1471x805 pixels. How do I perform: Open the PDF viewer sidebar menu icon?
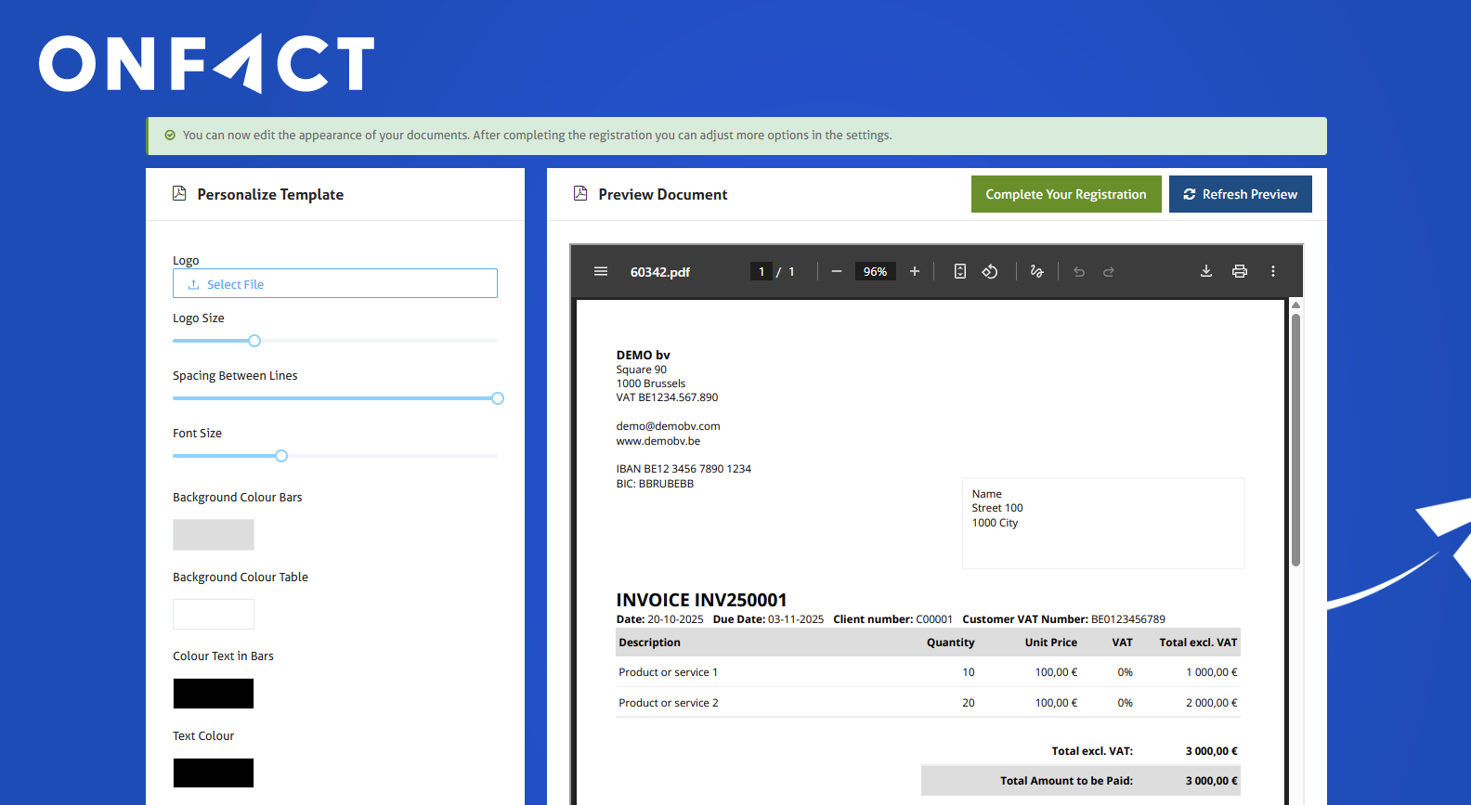coord(601,271)
